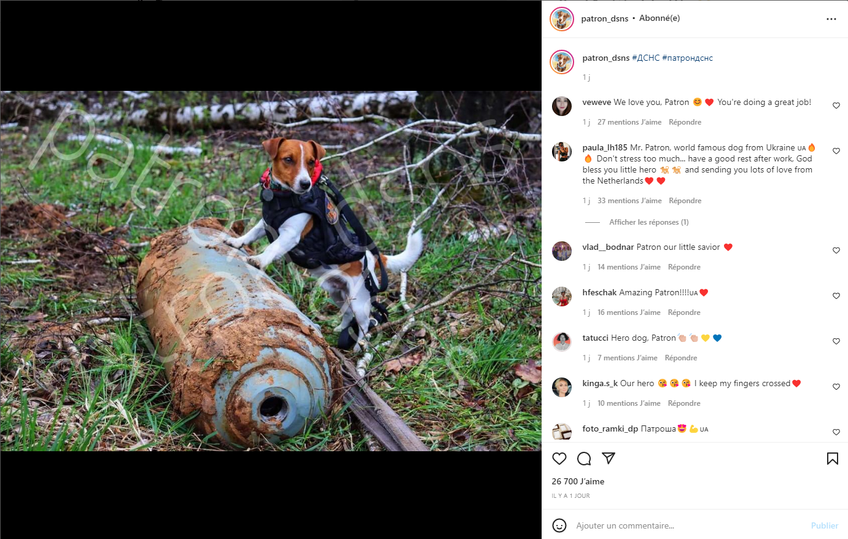This screenshot has height=539, width=848.
Task: Open veweve's profile avatar
Action: pos(562,106)
